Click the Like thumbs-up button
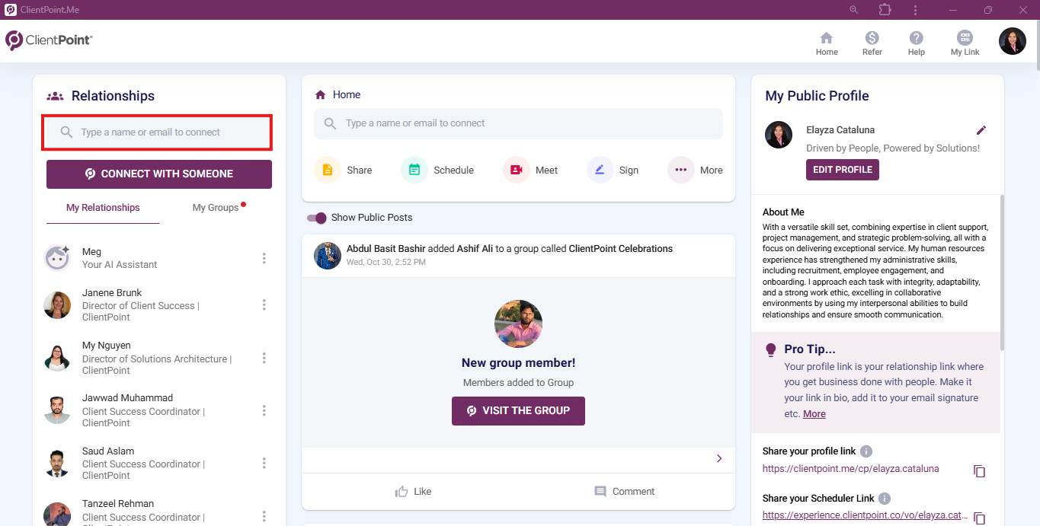 coord(413,492)
